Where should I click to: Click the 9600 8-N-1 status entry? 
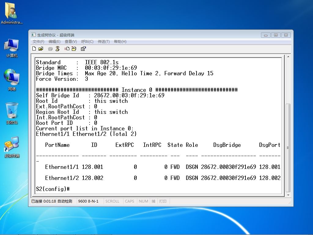click(x=88, y=201)
